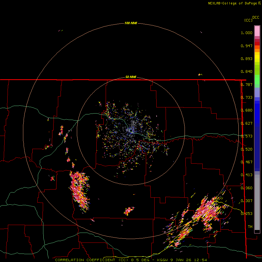Select the 0.307 color scale value
The image size is (262, 262).
click(x=247, y=201)
